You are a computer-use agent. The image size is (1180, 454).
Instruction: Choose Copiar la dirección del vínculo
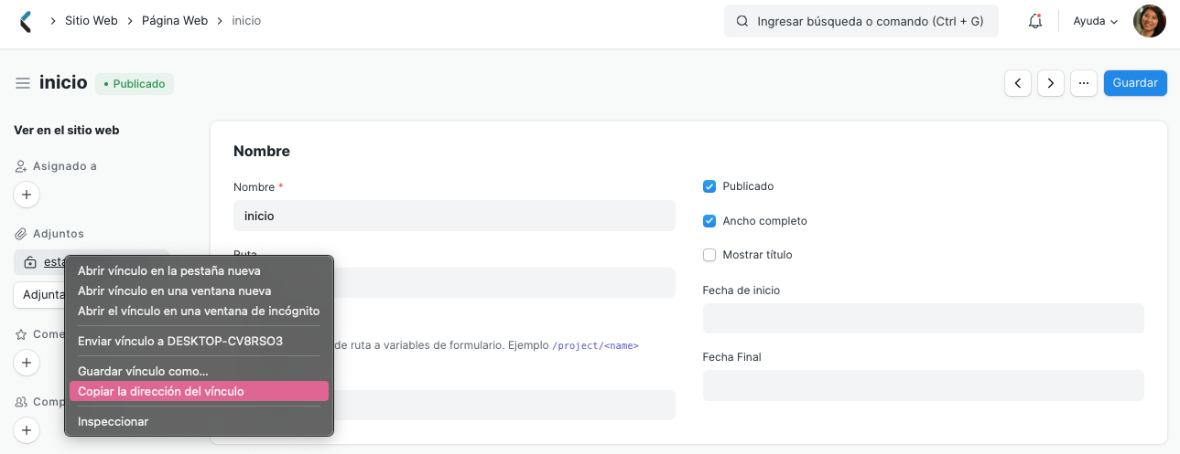[x=199, y=391]
